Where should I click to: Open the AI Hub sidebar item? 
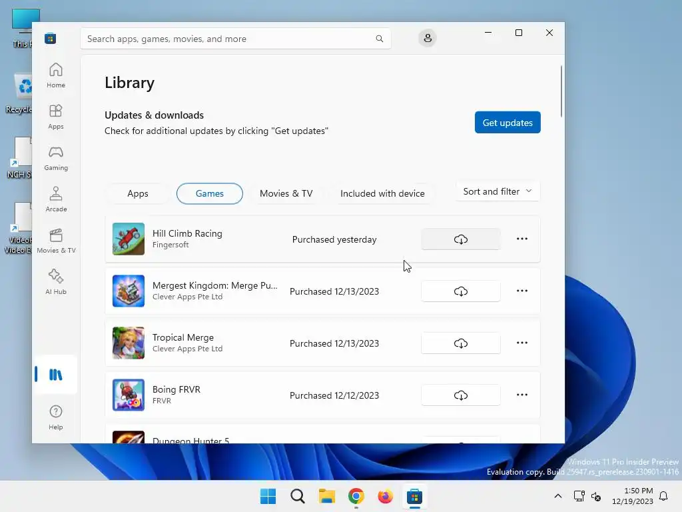[56, 282]
